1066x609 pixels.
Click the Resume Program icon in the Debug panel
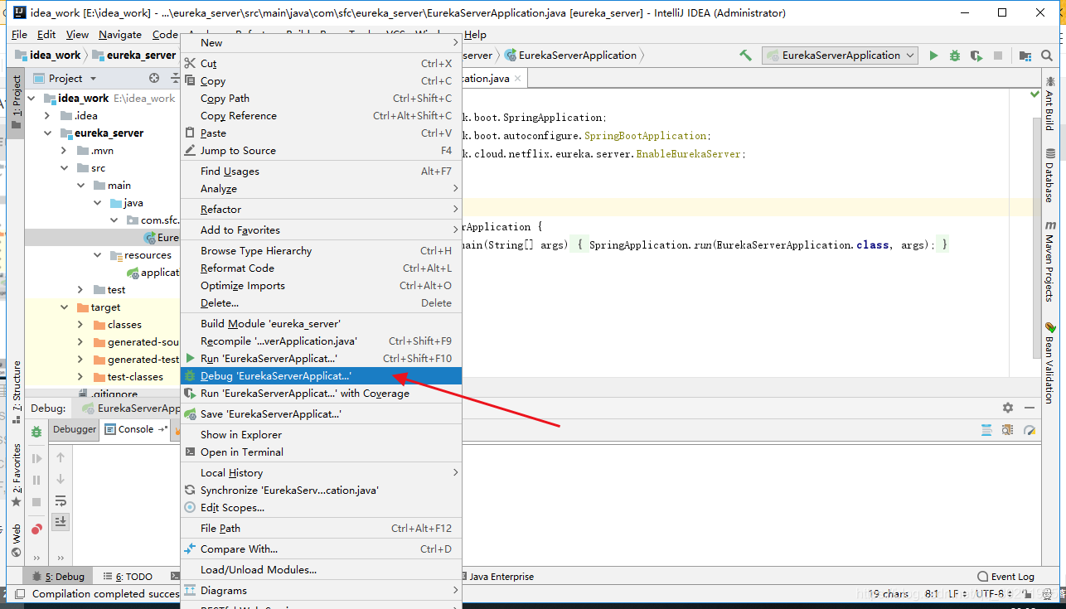point(36,458)
